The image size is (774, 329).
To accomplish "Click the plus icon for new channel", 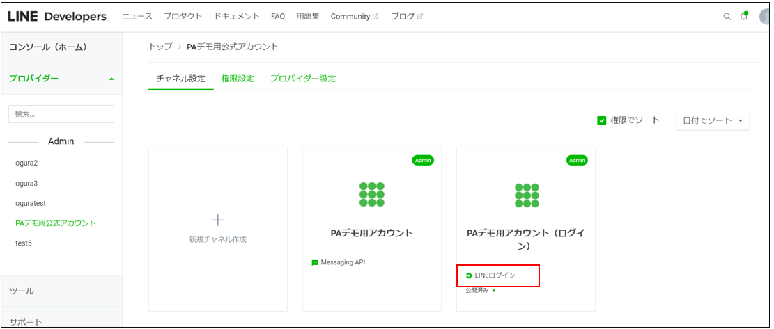I will pyautogui.click(x=217, y=220).
